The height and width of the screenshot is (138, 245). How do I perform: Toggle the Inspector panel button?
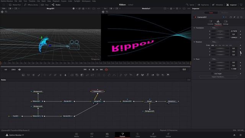click(x=232, y=5)
